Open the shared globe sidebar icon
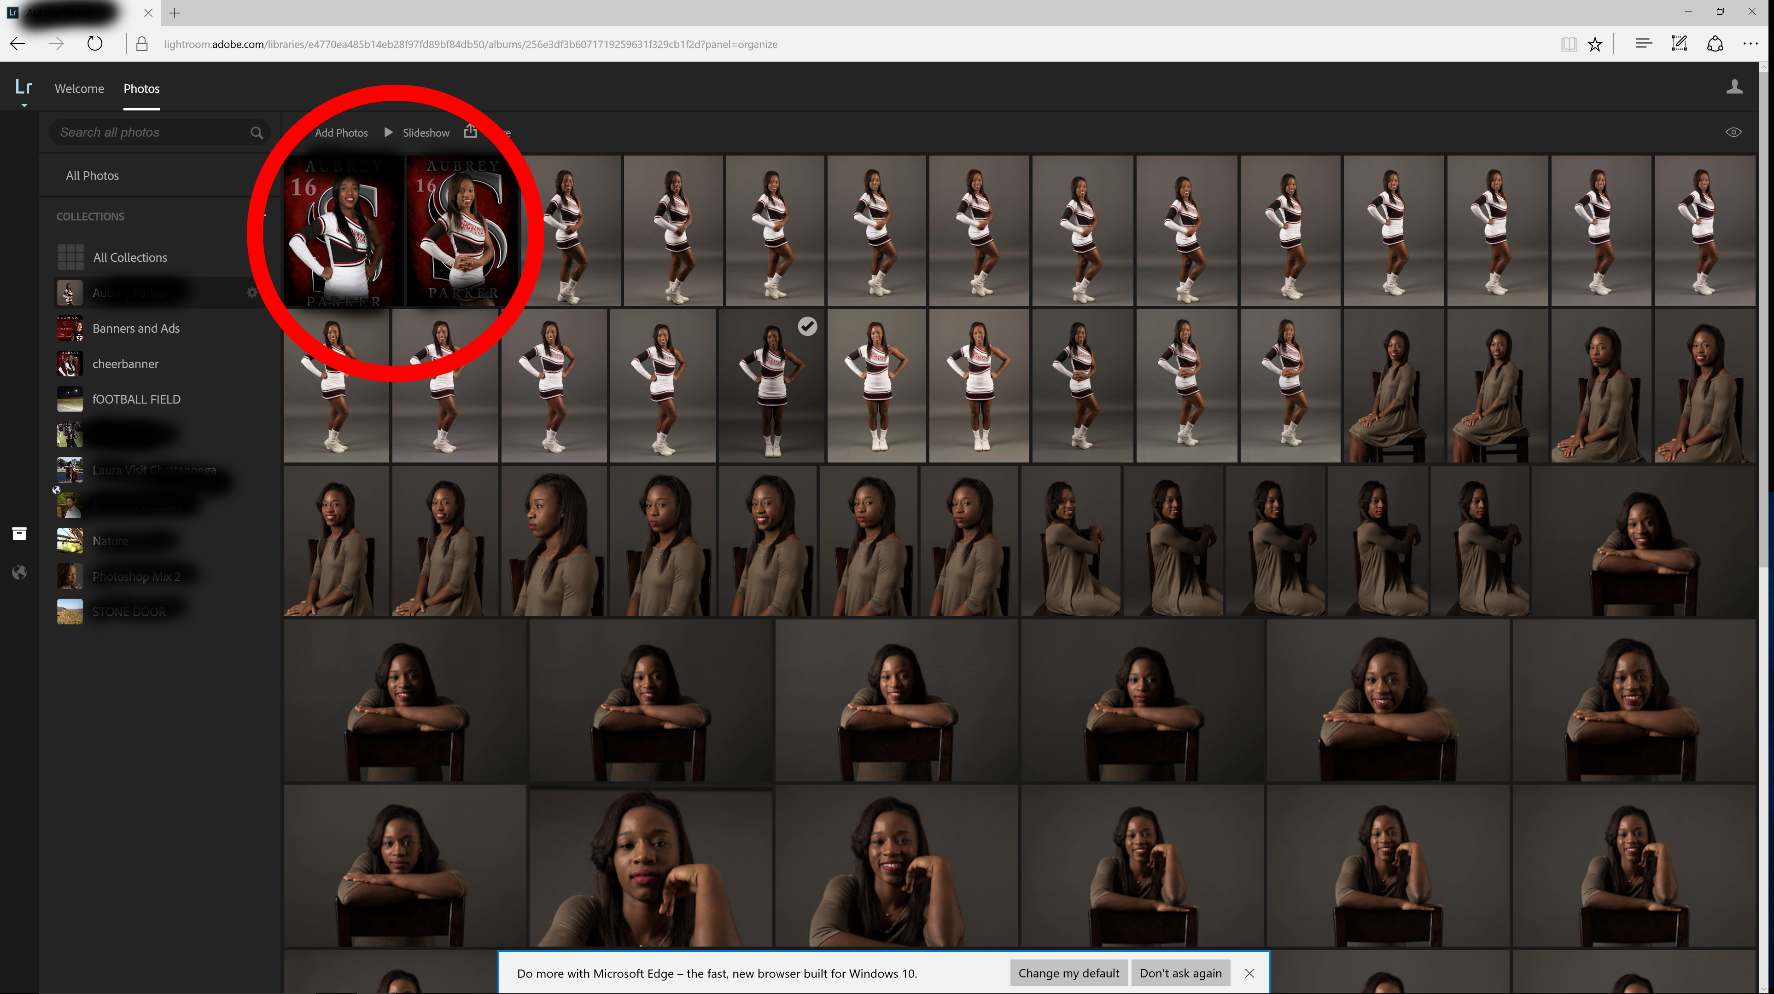This screenshot has width=1774, height=994. tap(19, 572)
